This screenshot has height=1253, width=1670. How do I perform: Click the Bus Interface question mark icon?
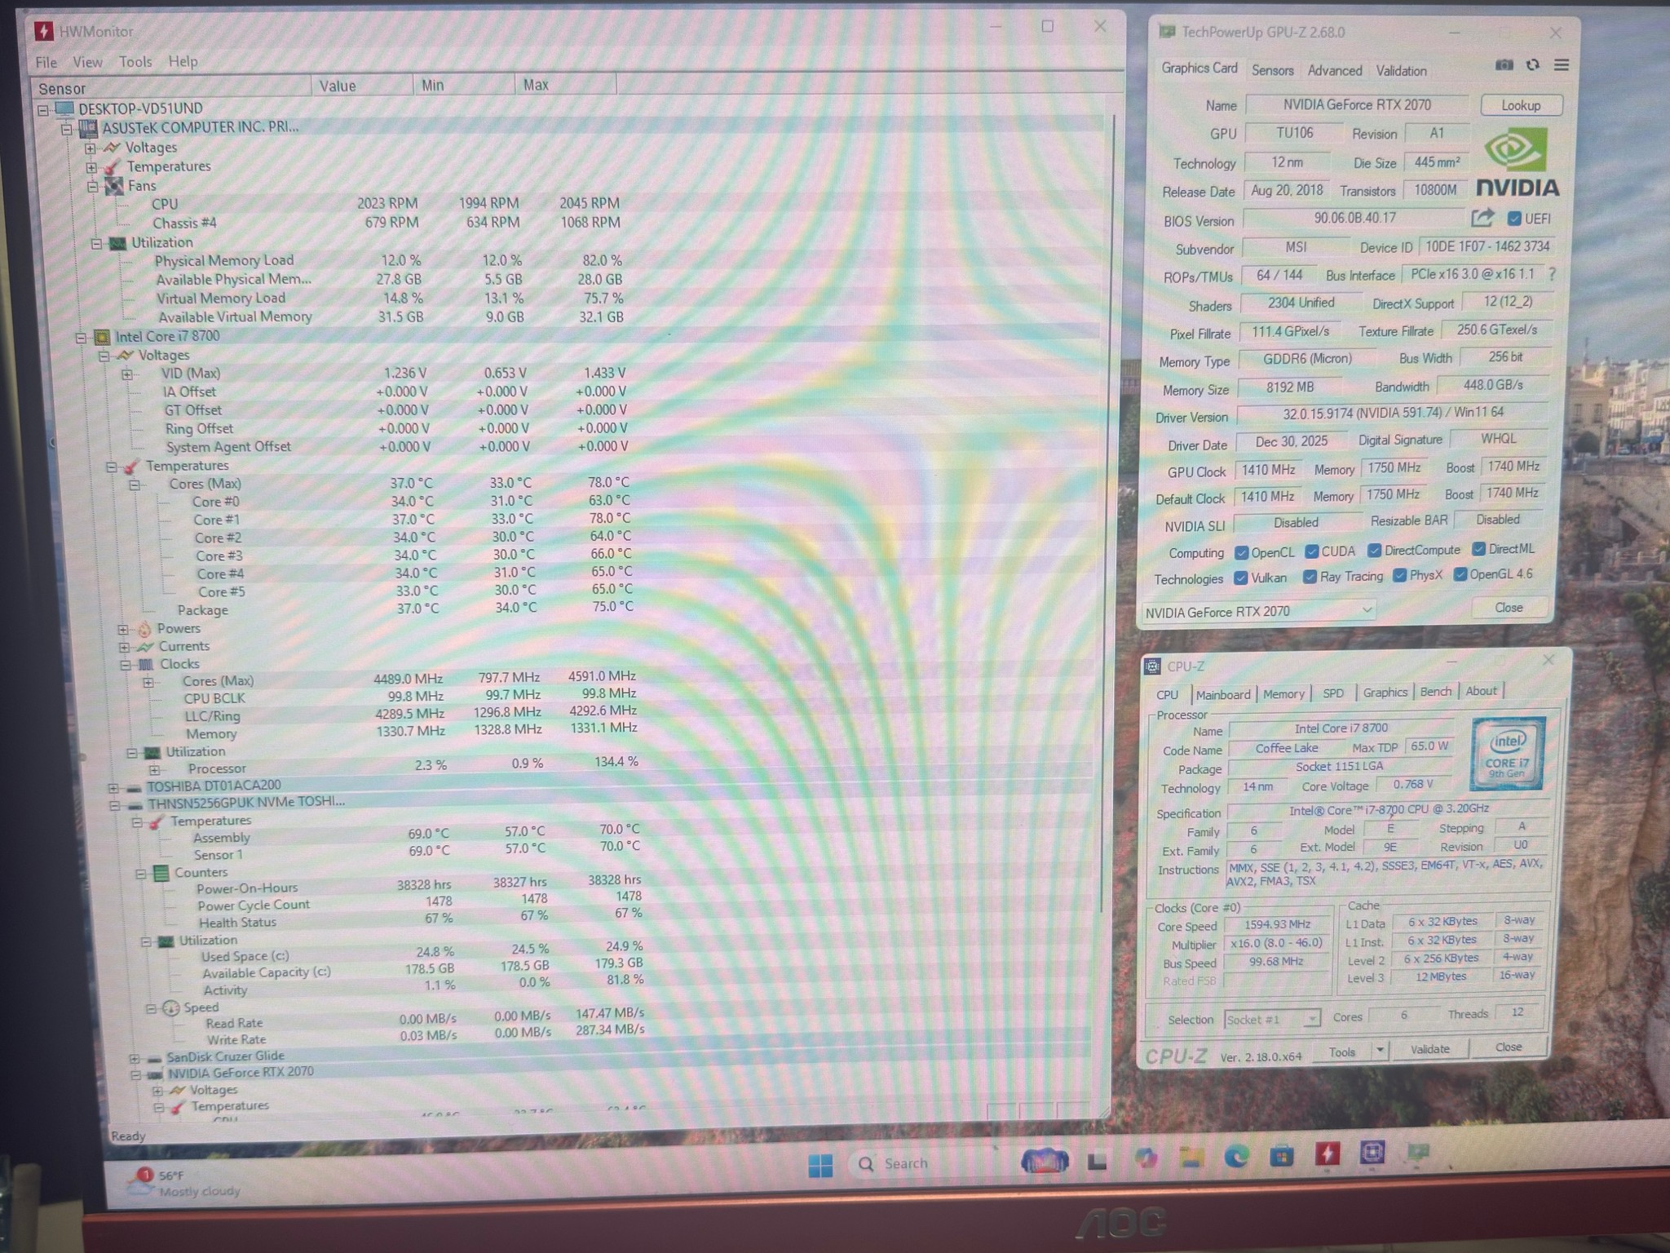click(1552, 275)
